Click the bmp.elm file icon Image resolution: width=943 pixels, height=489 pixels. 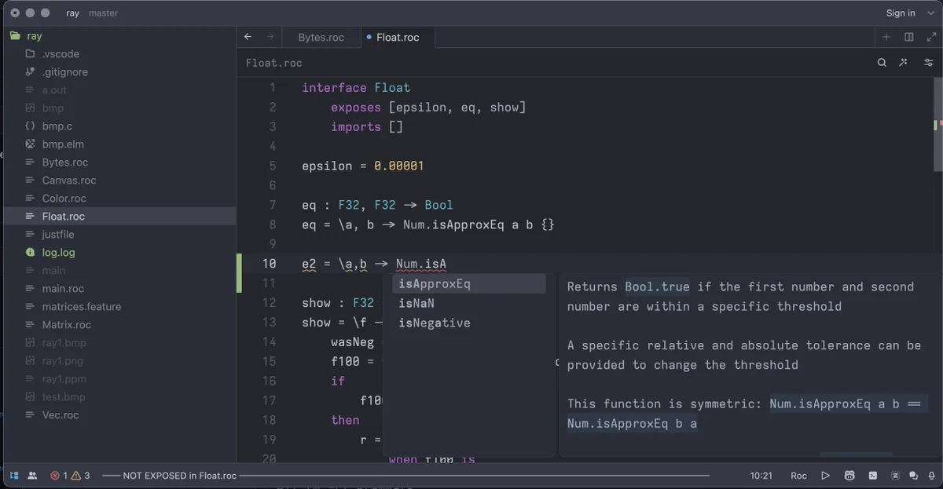[30, 144]
